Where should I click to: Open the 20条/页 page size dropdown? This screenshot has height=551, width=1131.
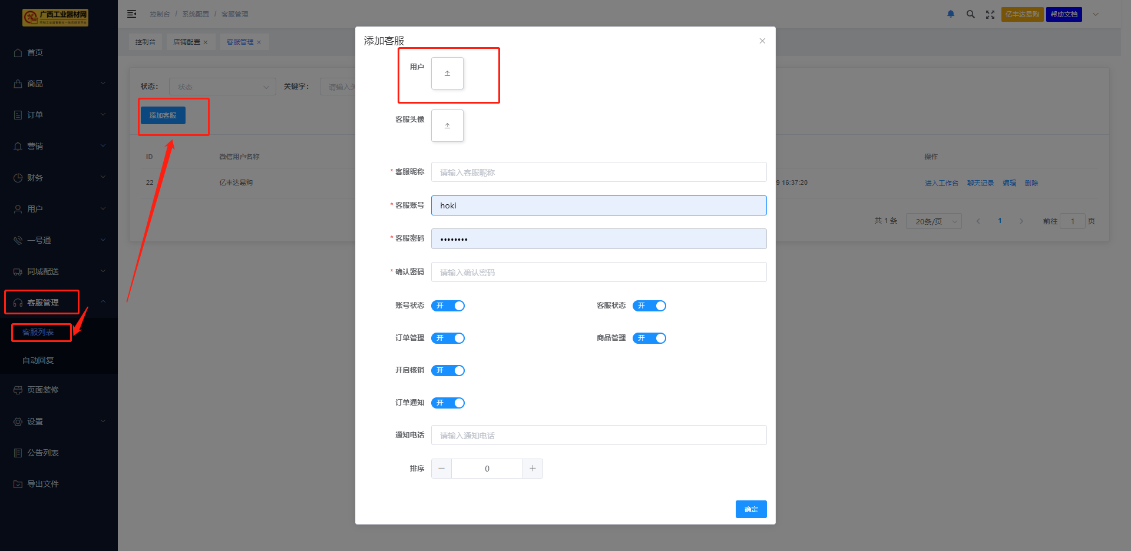[934, 221]
